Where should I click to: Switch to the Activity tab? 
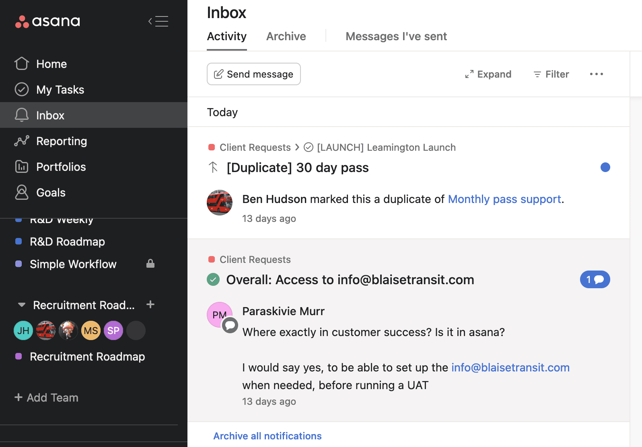227,37
